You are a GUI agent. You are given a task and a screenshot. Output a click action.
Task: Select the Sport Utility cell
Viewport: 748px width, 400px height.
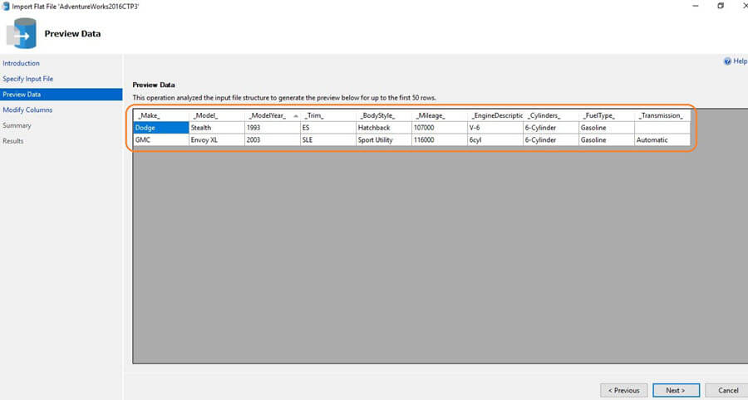click(x=384, y=140)
